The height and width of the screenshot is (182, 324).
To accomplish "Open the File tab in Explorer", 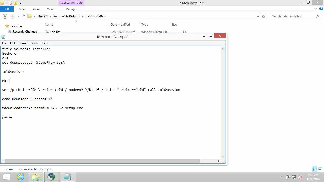I will pos(7,9).
